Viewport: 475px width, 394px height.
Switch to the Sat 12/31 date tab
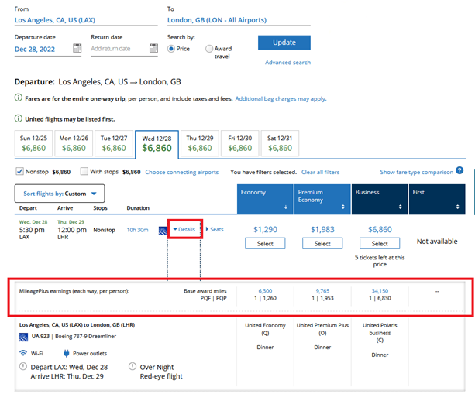[280, 143]
